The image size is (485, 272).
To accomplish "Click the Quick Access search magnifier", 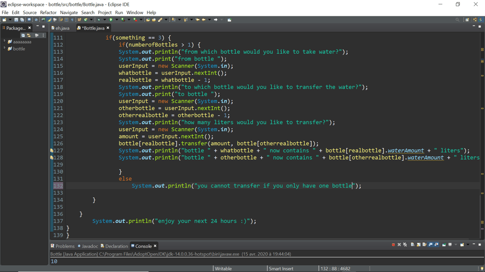I will click(x=457, y=20).
